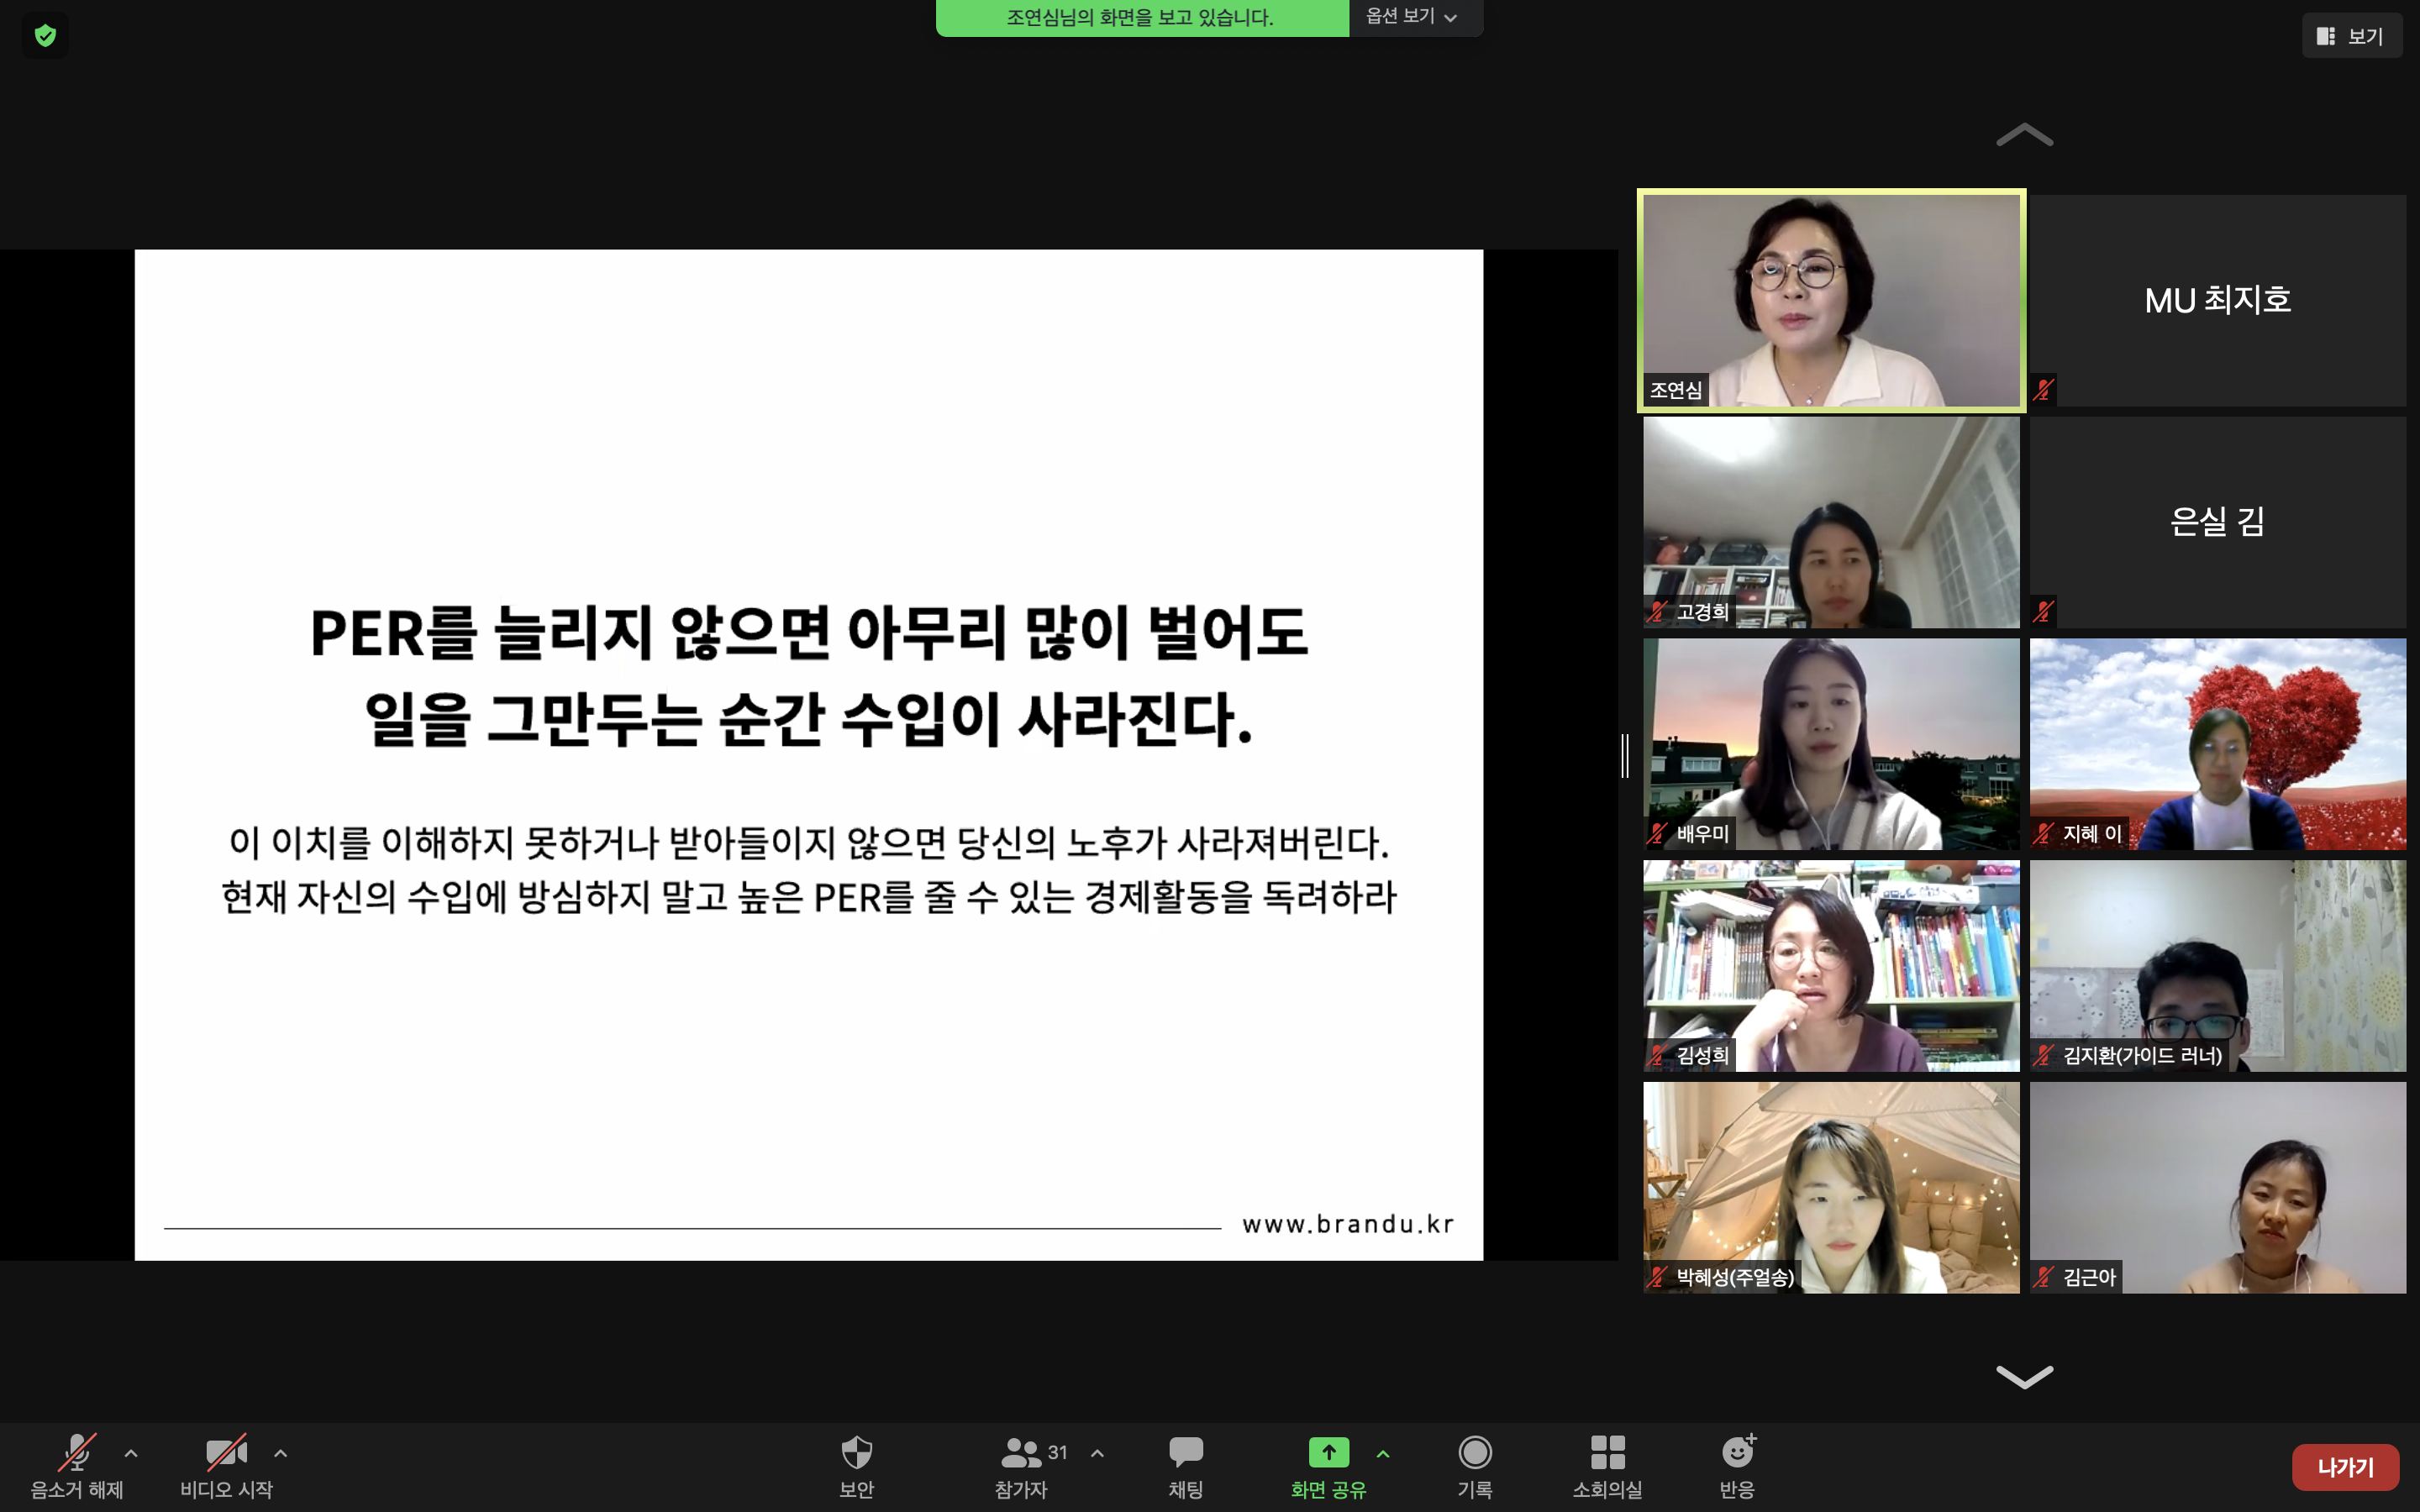
Task: Open Reactions (반응) smiley icon
Action: pyautogui.click(x=1737, y=1453)
